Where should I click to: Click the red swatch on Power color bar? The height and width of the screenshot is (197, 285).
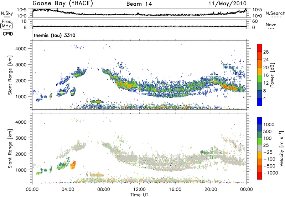pos(260,48)
